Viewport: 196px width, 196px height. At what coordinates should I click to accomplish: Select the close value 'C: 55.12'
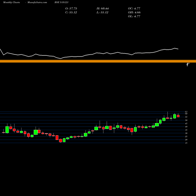pos(71,13)
